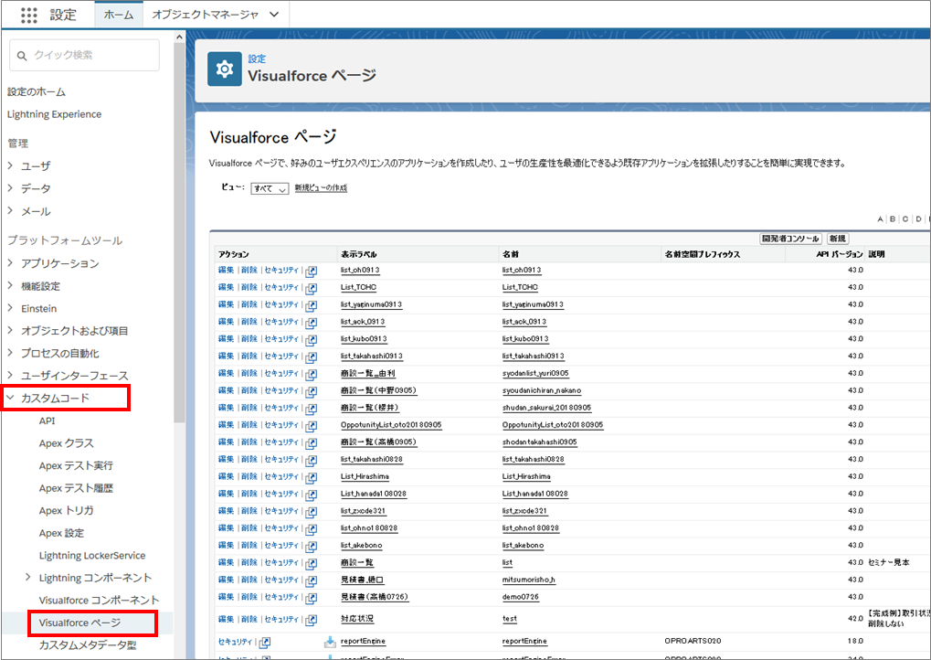The width and height of the screenshot is (931, 660).
Task: Click the 開発者コンソール button
Action: click(x=790, y=239)
